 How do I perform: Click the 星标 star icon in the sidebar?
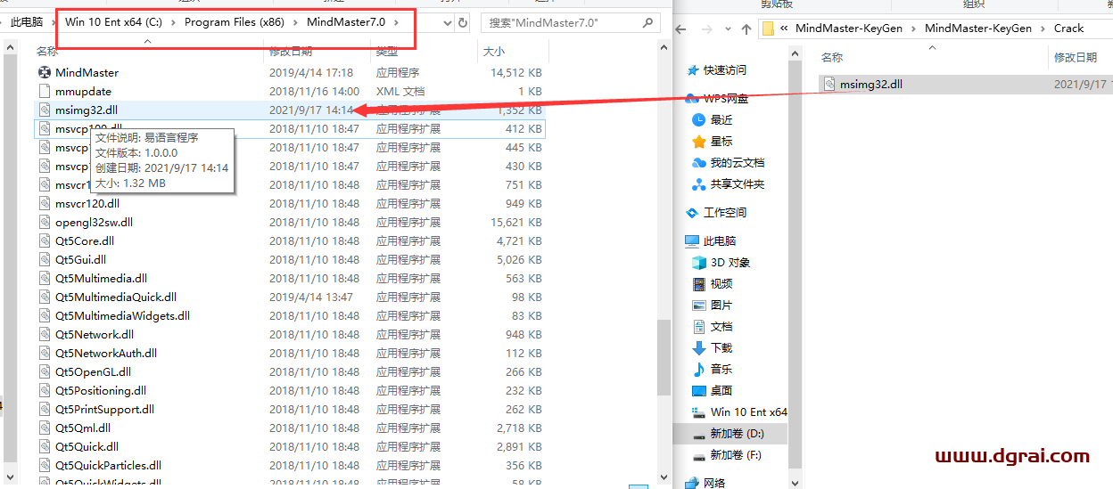pyautogui.click(x=699, y=141)
